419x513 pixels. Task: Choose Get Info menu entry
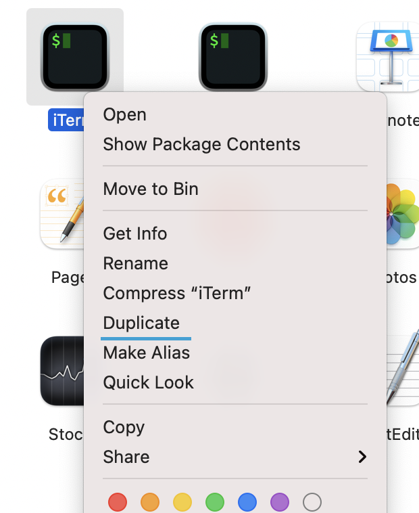(134, 233)
